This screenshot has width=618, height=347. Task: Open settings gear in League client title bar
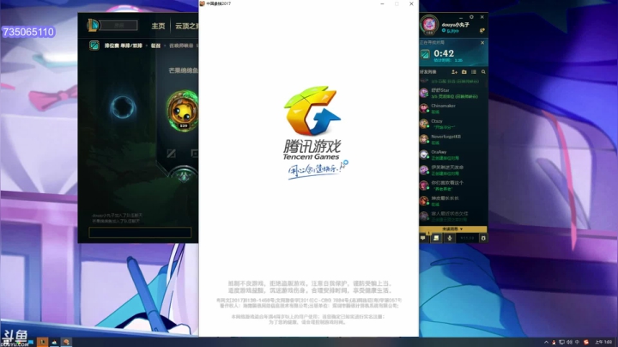point(471,17)
